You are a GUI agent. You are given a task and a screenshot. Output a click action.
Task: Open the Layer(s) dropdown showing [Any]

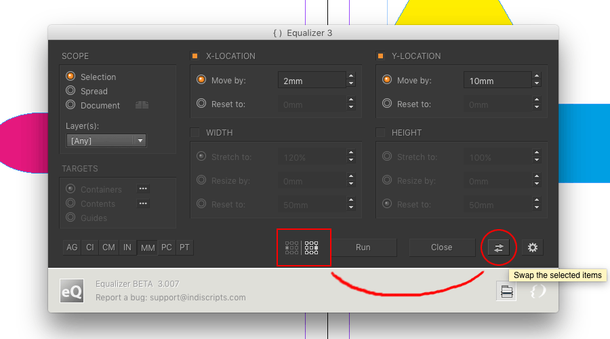tap(106, 140)
